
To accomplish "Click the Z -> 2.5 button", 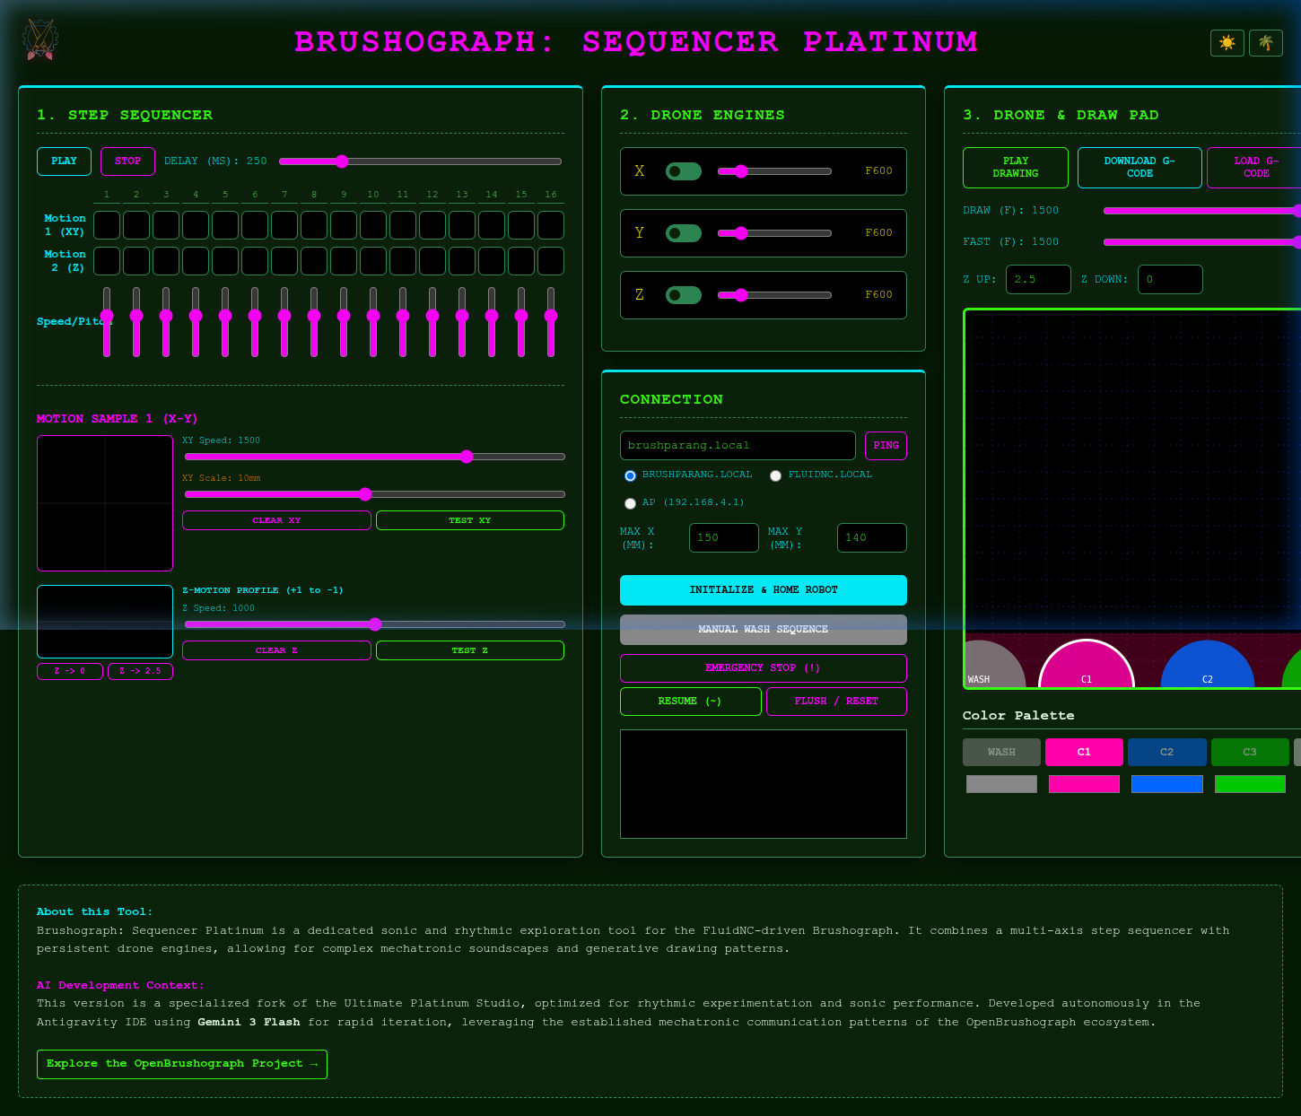I will (140, 671).
